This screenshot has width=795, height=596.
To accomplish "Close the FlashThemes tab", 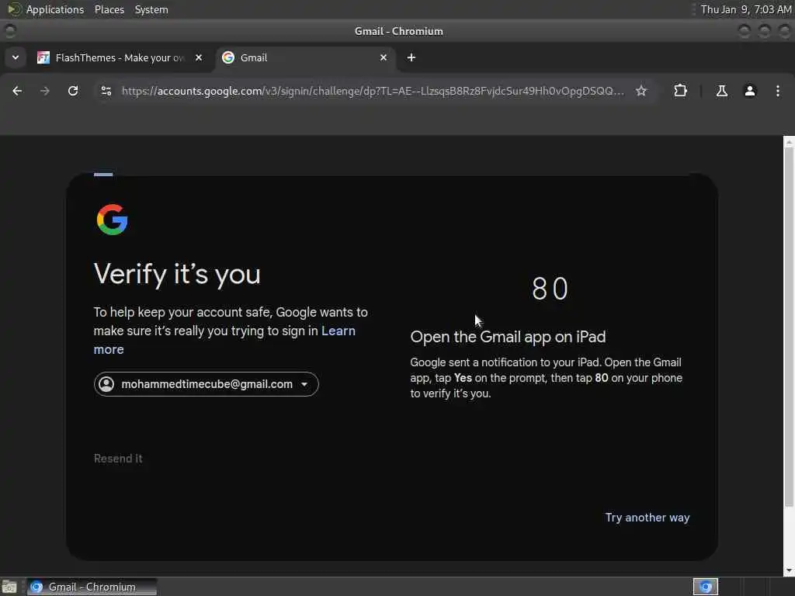I will pos(199,57).
